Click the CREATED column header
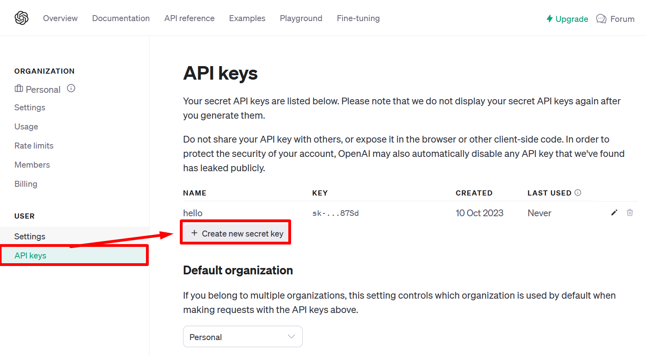646x356 pixels. tap(474, 193)
